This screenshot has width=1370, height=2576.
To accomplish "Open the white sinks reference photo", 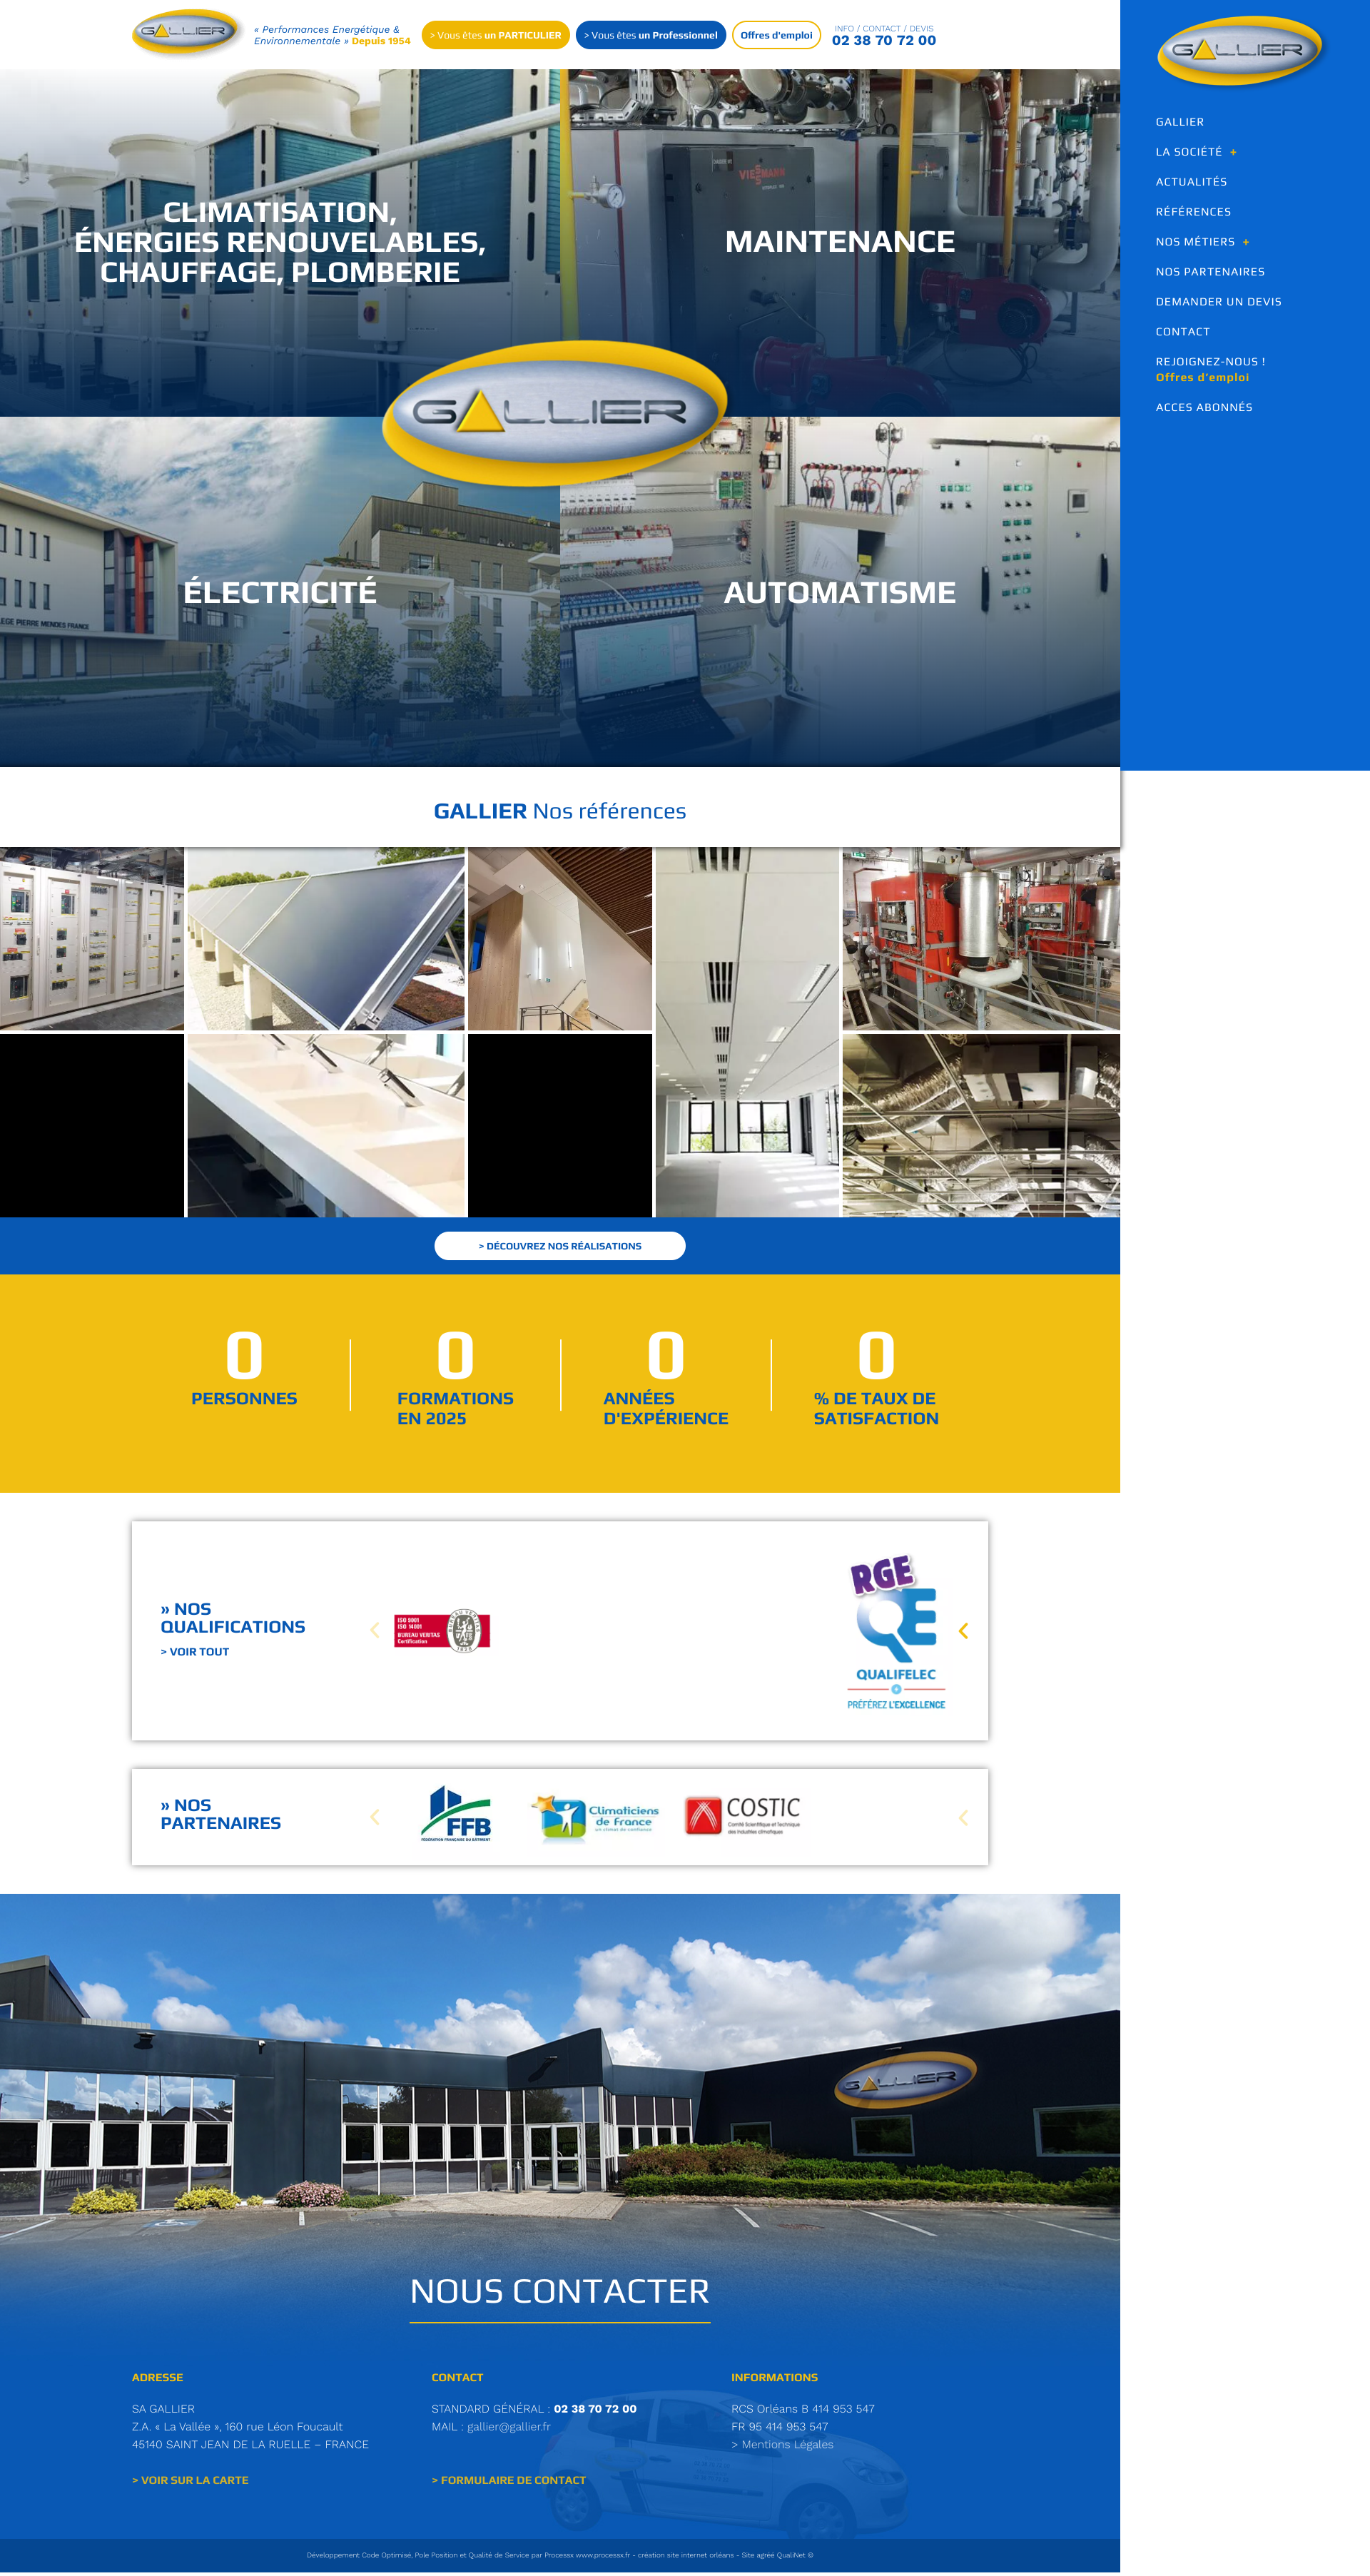I will coord(326,1125).
